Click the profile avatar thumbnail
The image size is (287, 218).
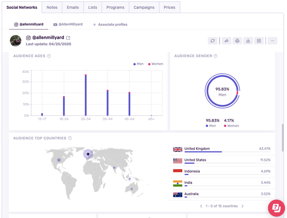16,41
